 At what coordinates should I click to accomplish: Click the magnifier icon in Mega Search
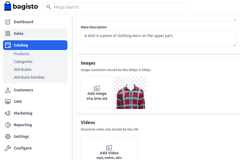(x=48, y=7)
